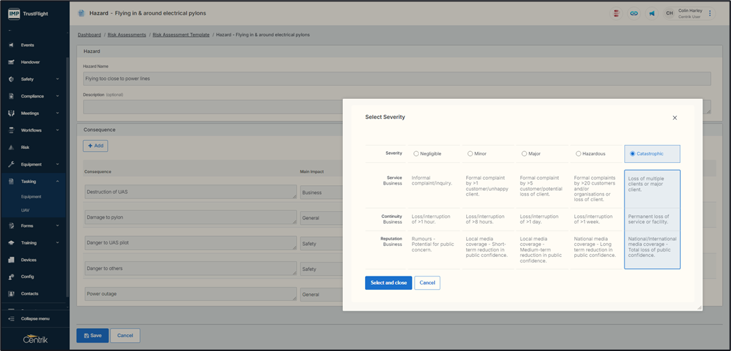
Task: Go to Handover in the sidebar
Action: (30, 62)
